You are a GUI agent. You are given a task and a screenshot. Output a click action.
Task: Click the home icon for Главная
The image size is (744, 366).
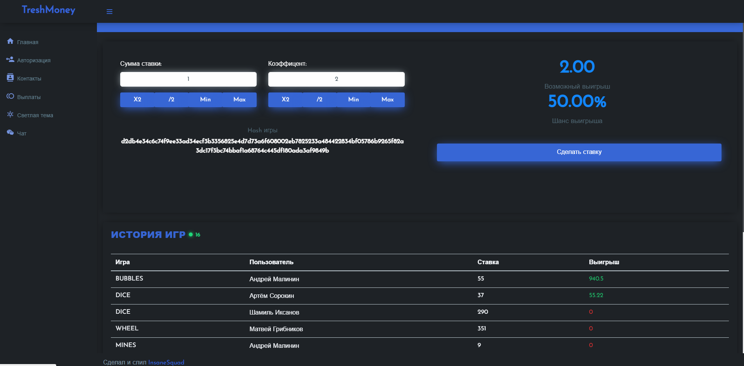10,41
